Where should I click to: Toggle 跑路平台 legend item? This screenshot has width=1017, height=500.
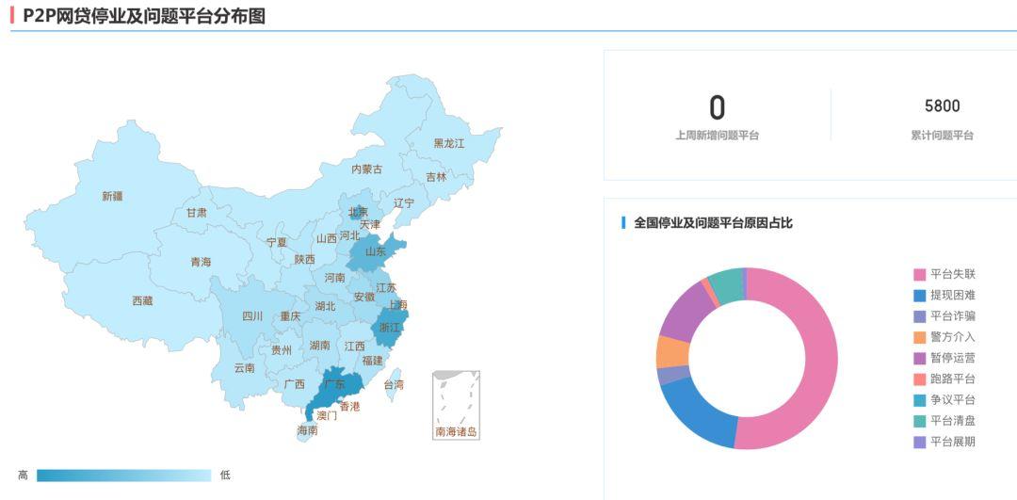click(944, 379)
